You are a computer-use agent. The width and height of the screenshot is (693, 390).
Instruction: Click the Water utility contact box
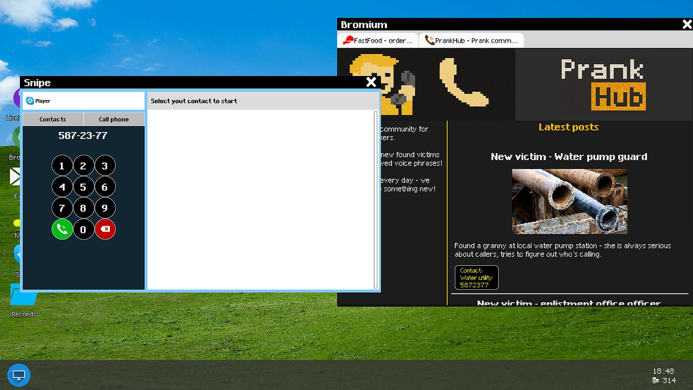click(x=476, y=277)
